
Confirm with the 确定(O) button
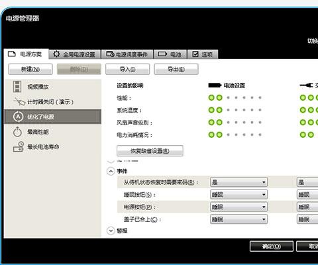(272, 246)
